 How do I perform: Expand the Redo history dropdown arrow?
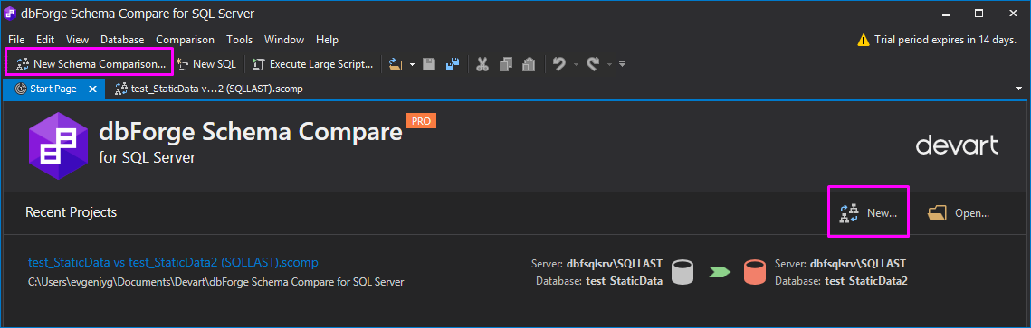[x=609, y=64]
